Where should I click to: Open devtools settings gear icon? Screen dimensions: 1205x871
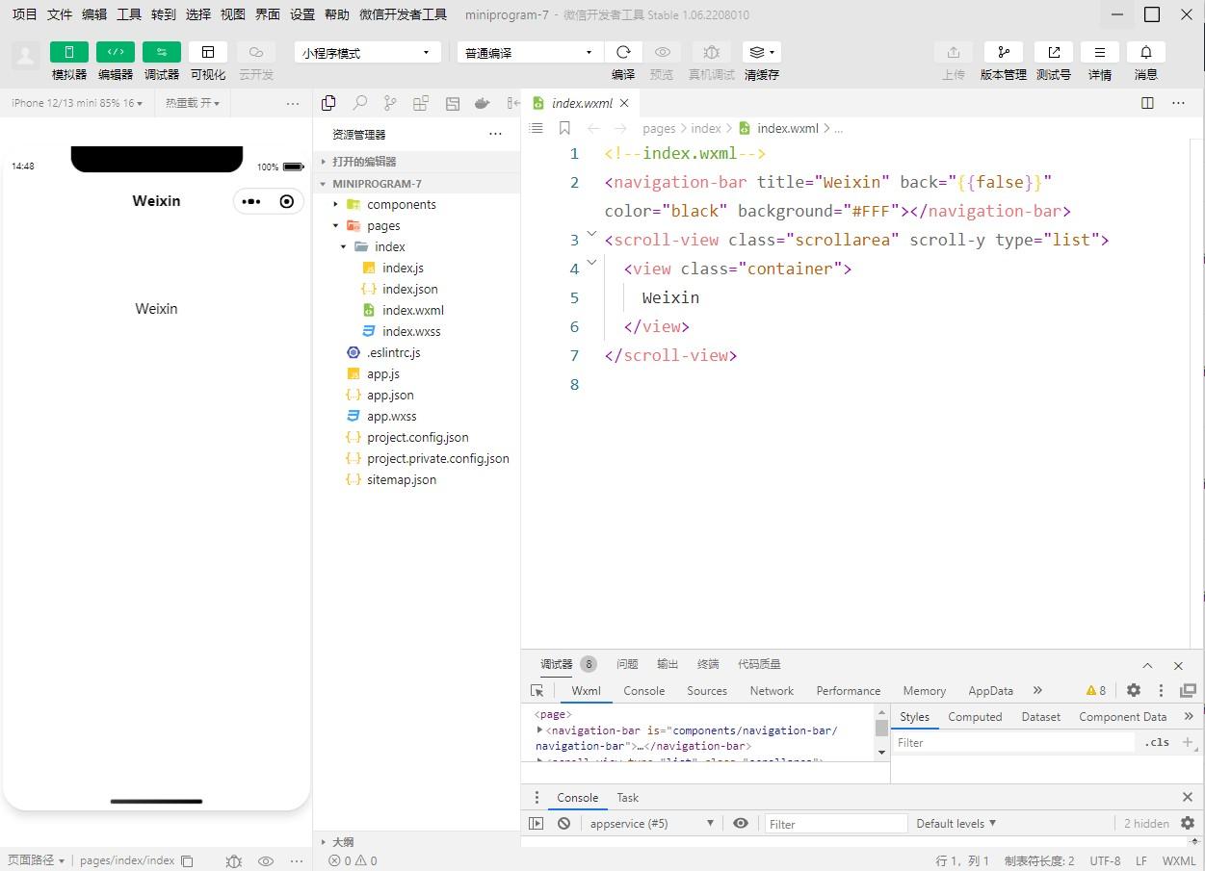pos(1134,690)
